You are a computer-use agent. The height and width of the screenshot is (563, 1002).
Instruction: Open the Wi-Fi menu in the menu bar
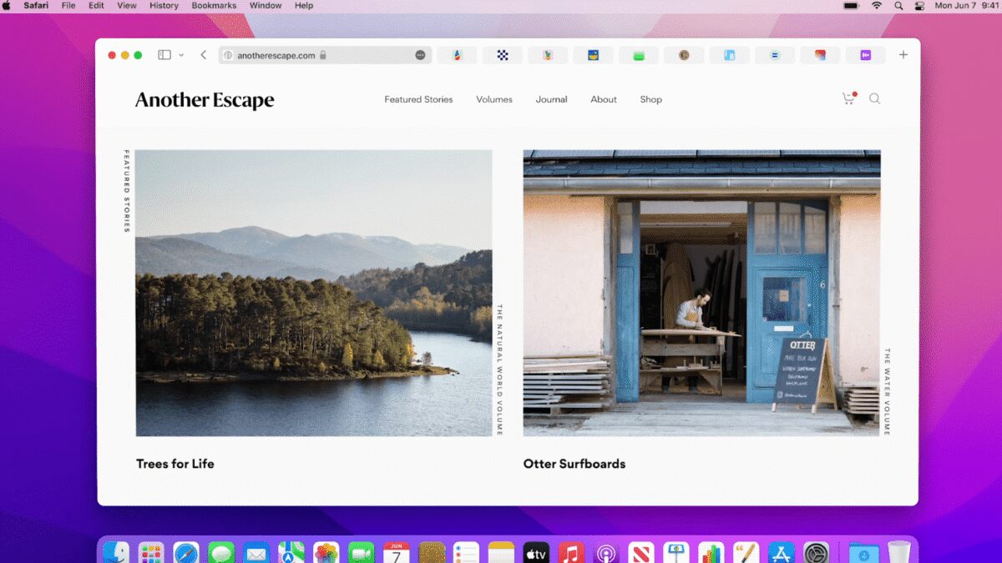876,6
